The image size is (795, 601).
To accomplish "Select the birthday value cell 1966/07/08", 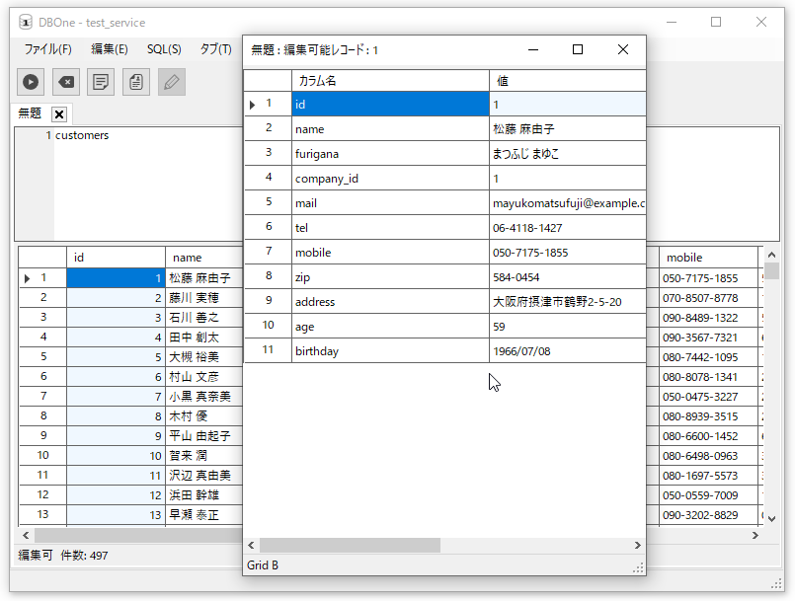I will click(x=567, y=351).
